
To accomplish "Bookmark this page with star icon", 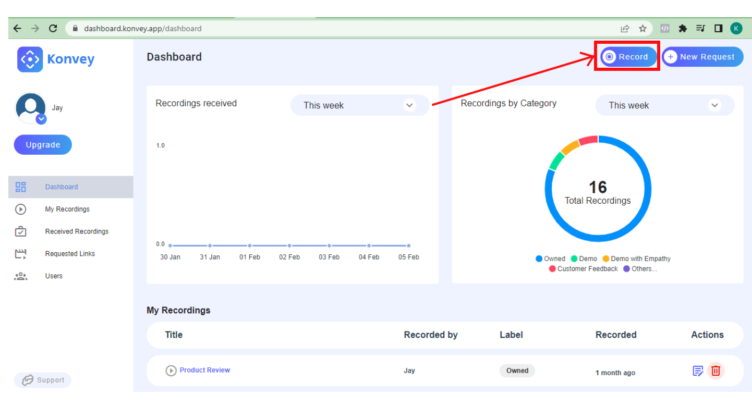I will (x=642, y=29).
